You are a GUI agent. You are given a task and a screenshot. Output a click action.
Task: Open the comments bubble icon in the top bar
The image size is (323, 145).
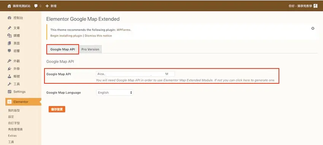pos(36,6)
